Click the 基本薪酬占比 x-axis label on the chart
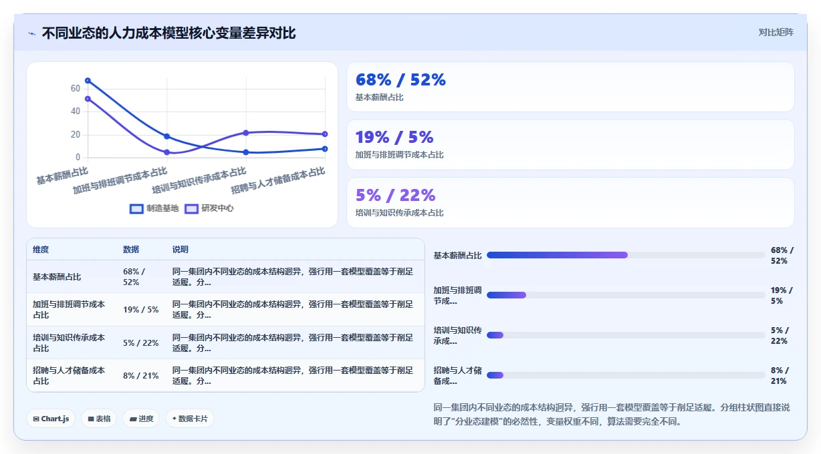This screenshot has height=454, width=821. [62, 175]
